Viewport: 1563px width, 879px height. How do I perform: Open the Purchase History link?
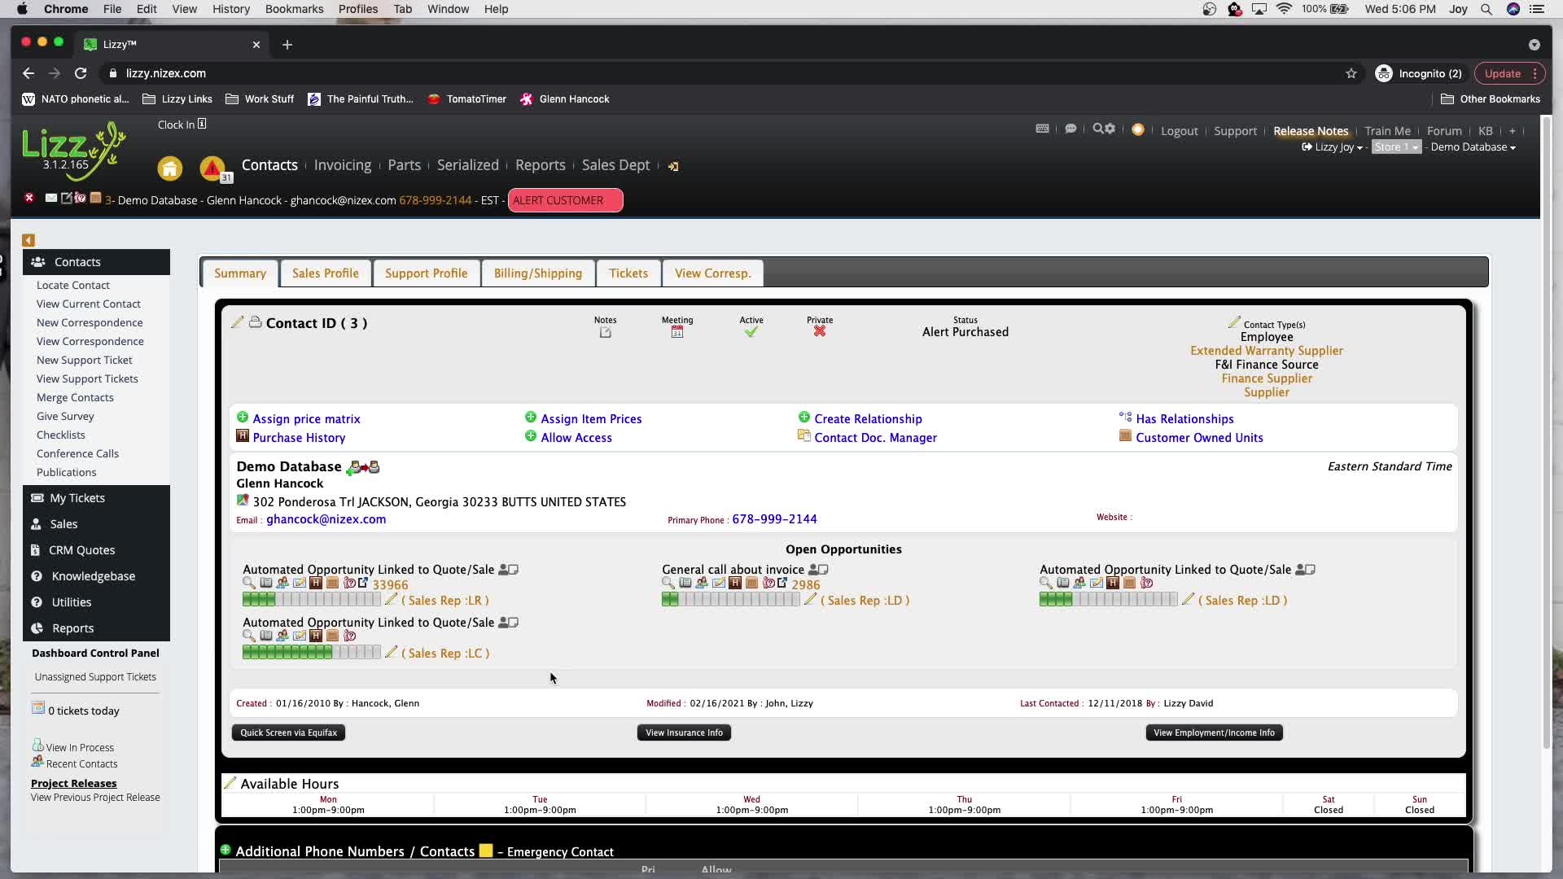tap(298, 438)
